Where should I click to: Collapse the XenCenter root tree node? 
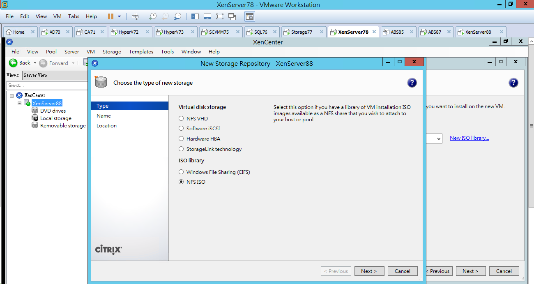point(12,95)
